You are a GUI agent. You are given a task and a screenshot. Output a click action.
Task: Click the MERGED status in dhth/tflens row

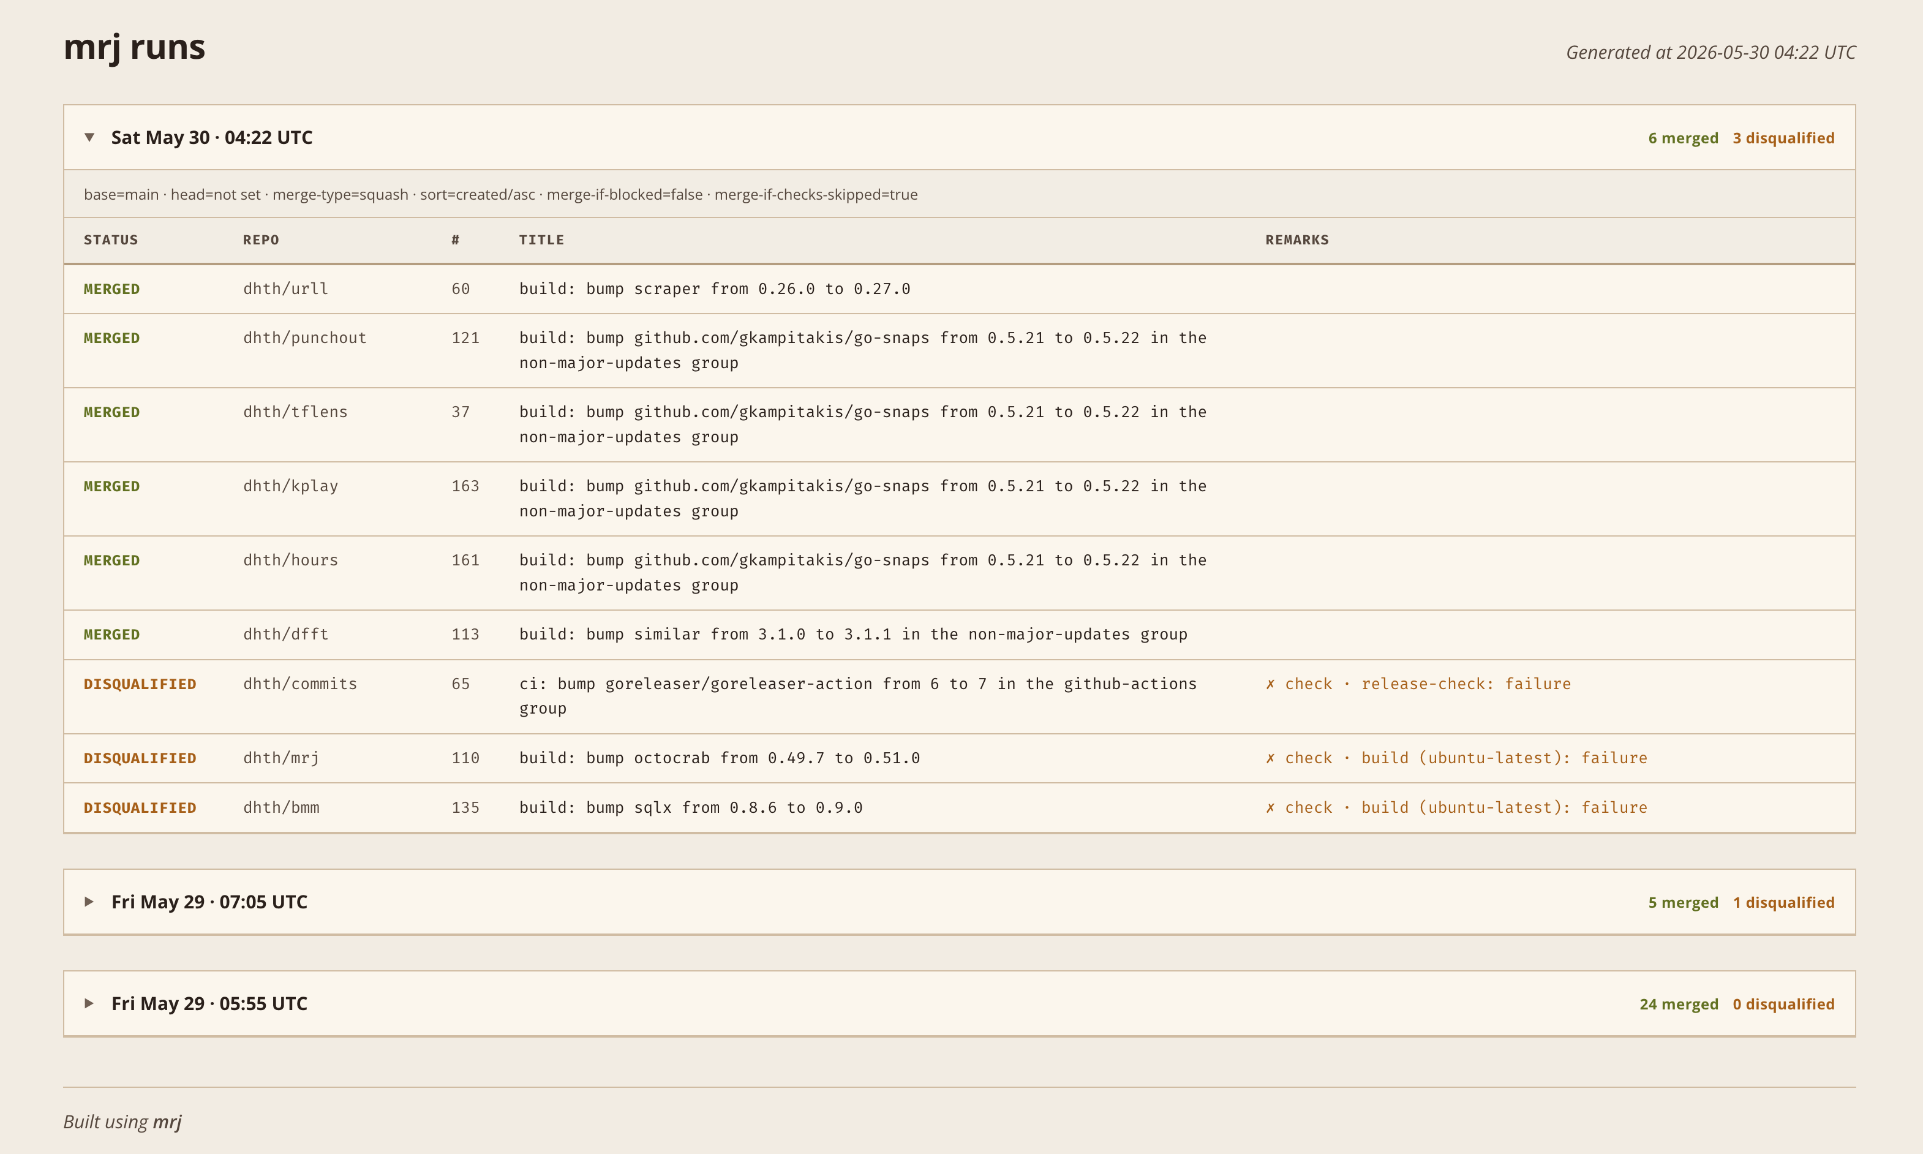coord(112,412)
